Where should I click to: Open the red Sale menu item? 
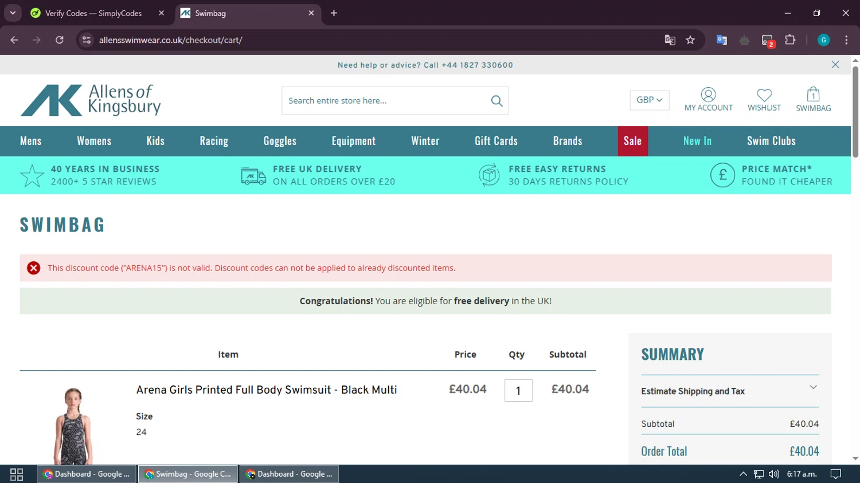pyautogui.click(x=633, y=141)
